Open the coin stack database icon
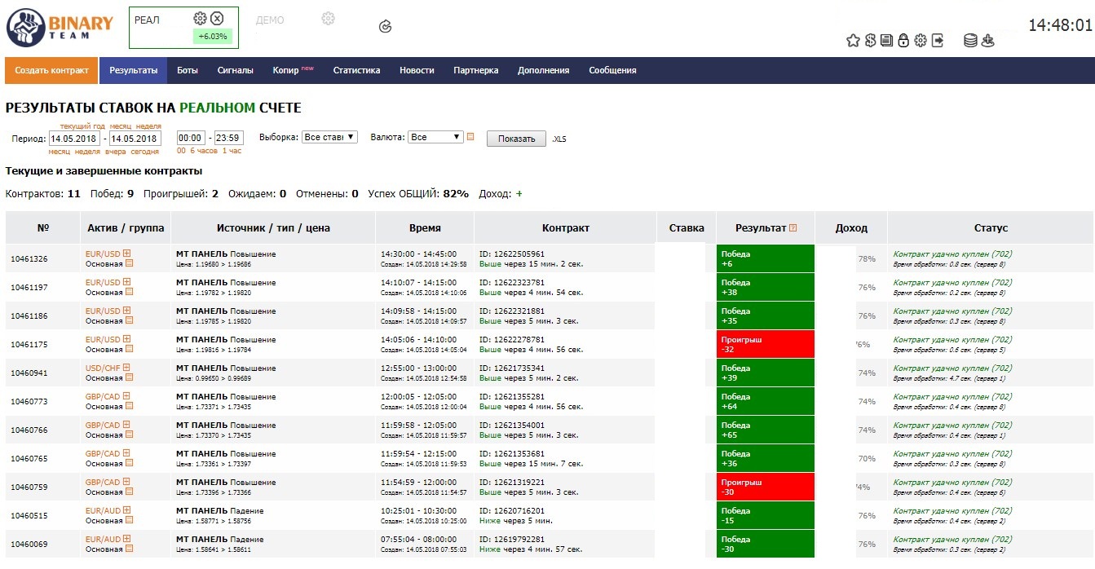Screen dimensions: 1095x569 pyautogui.click(x=970, y=41)
